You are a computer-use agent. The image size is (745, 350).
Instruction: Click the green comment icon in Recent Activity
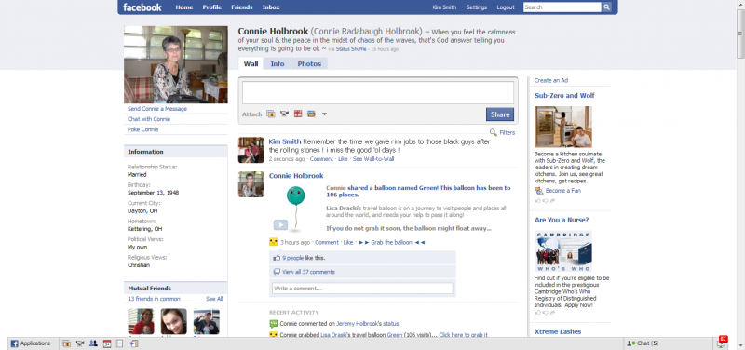coord(273,324)
